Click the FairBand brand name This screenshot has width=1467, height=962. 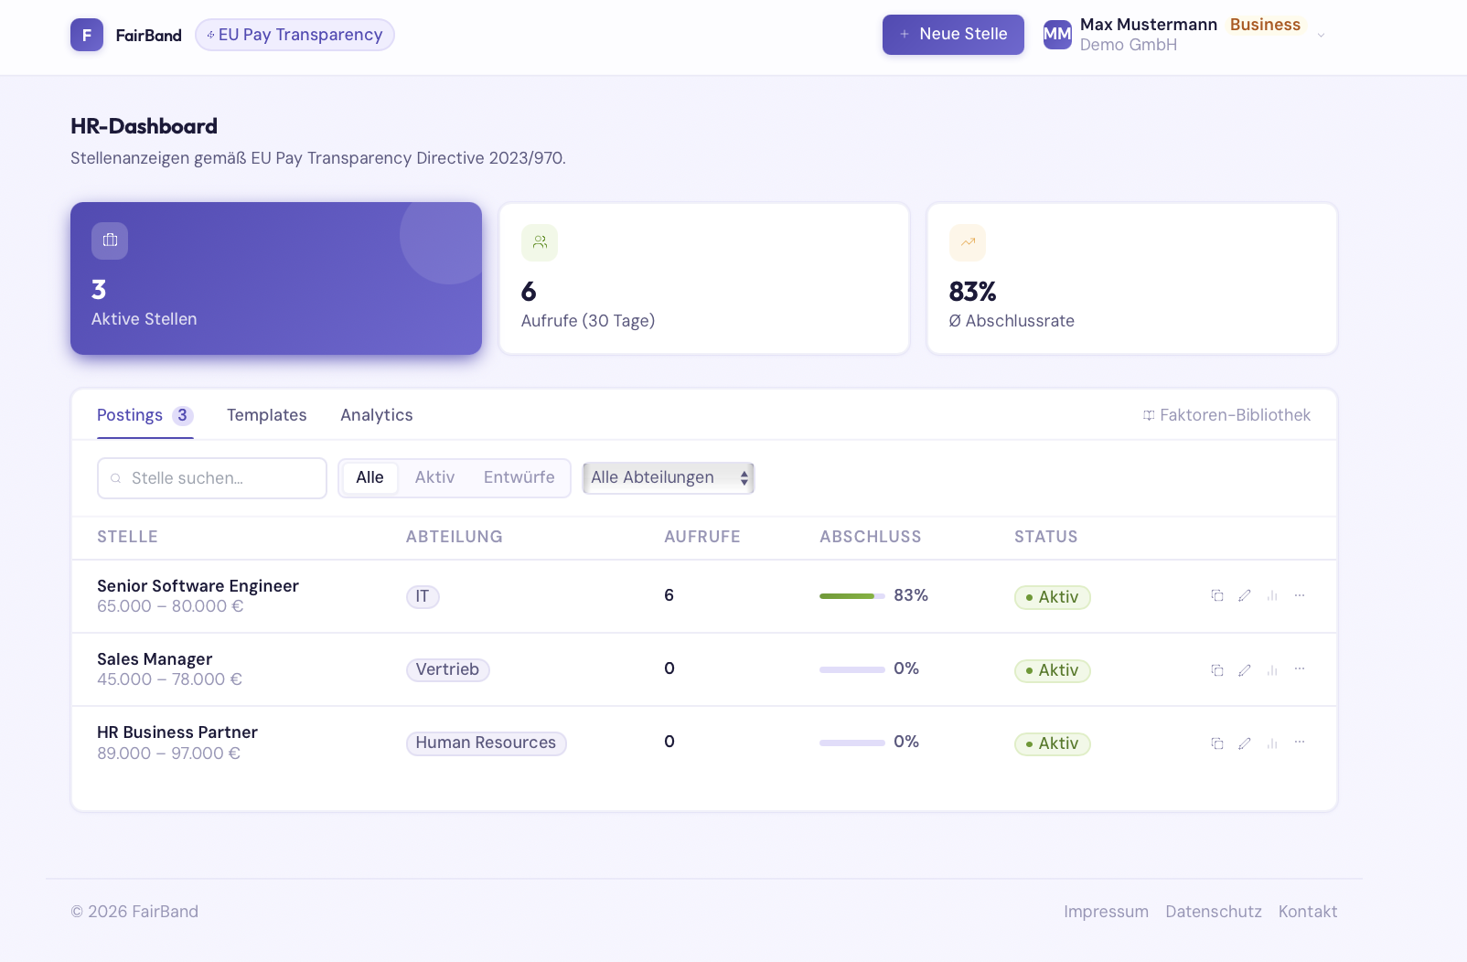tap(149, 36)
